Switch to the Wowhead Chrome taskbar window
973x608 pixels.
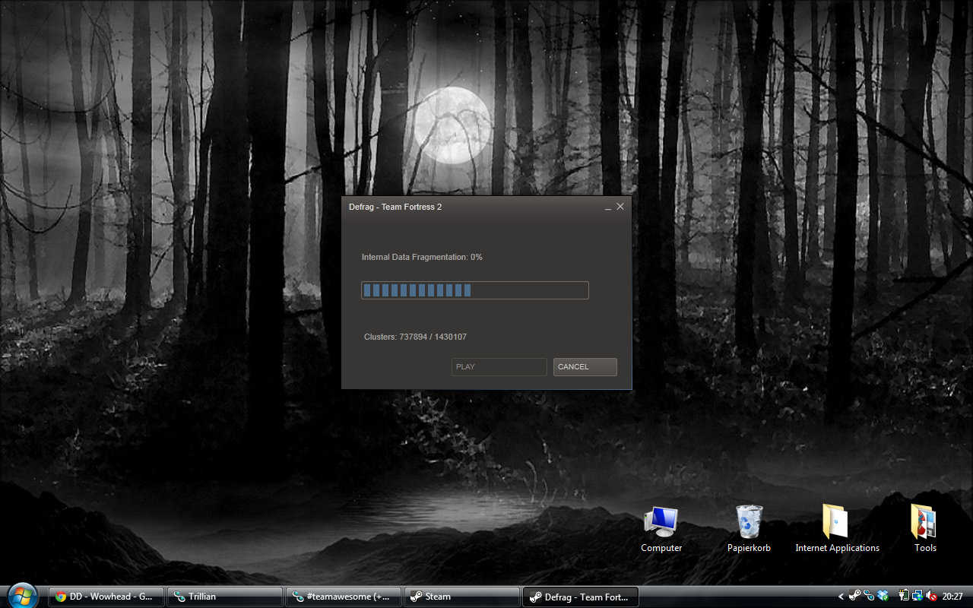tap(106, 597)
